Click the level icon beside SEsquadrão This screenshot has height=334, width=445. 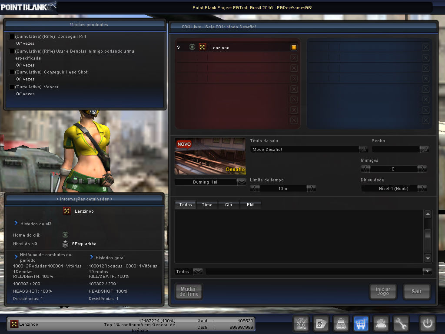point(65,244)
